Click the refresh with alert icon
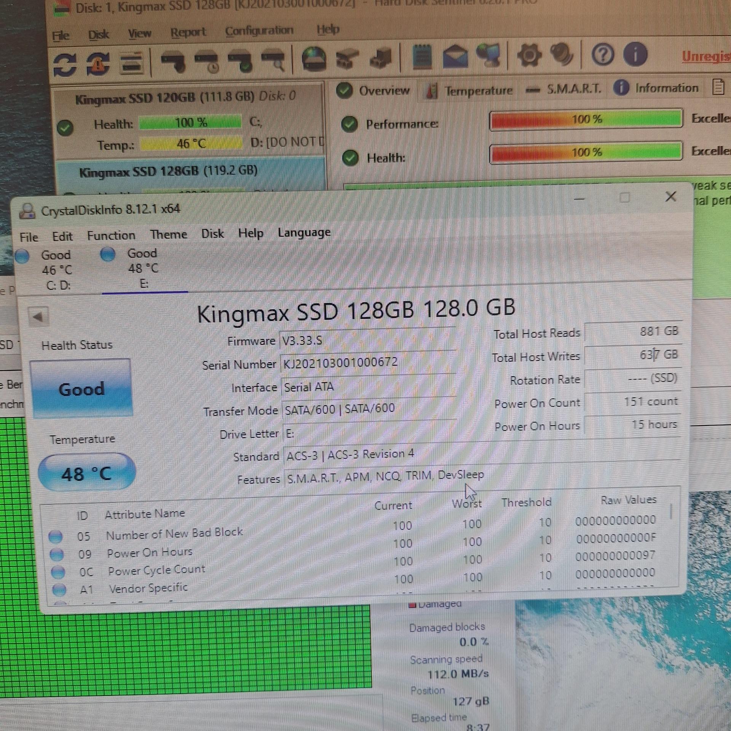 (x=98, y=63)
